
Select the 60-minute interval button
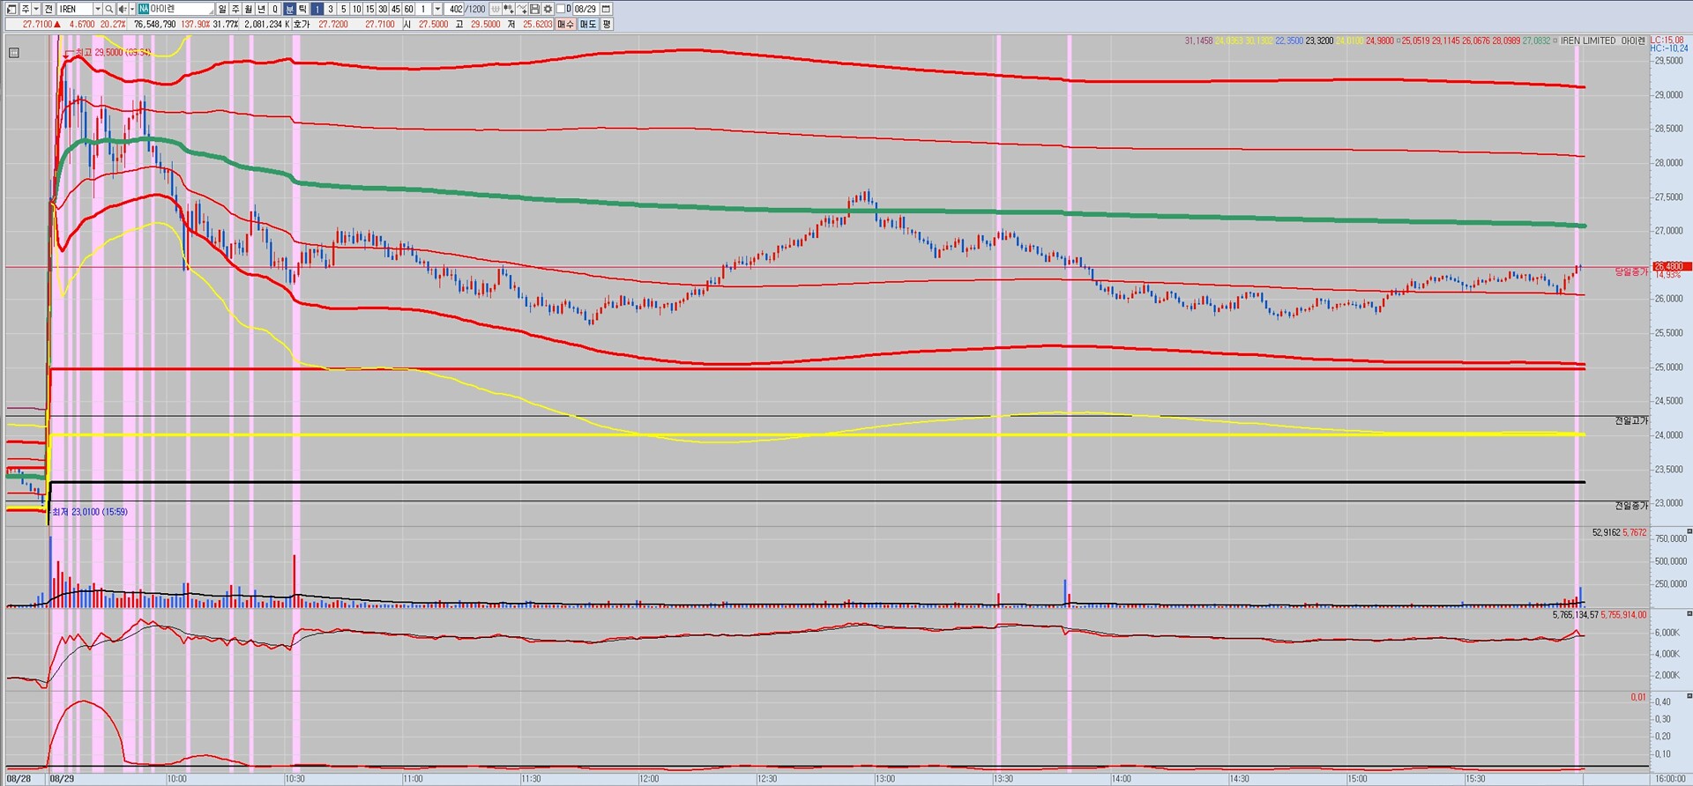(408, 9)
